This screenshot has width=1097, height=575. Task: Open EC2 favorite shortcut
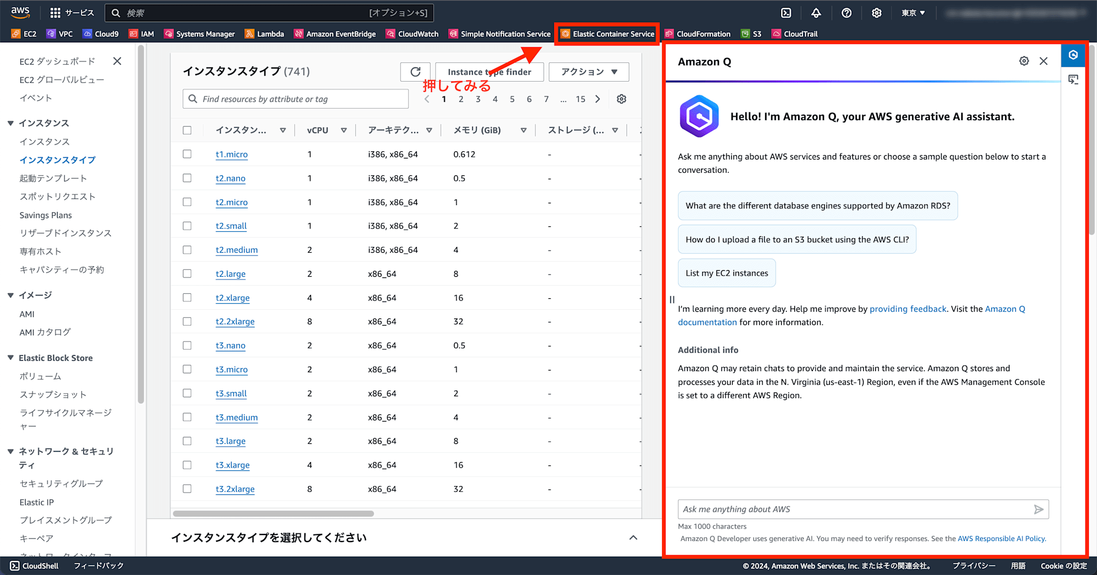(x=24, y=34)
